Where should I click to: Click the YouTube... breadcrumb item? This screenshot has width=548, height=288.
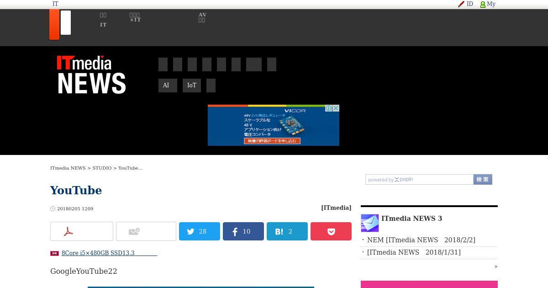[x=130, y=168]
